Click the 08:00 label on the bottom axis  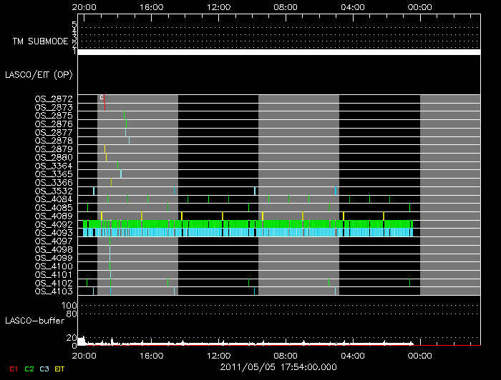point(286,356)
